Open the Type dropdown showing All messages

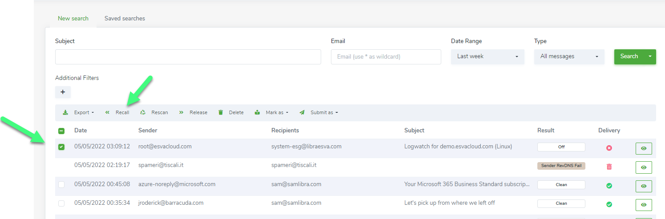pyautogui.click(x=569, y=57)
